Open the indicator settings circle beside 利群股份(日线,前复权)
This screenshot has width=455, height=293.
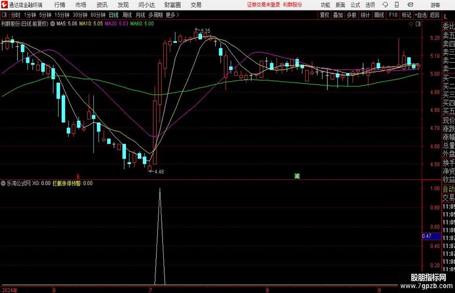[52, 24]
